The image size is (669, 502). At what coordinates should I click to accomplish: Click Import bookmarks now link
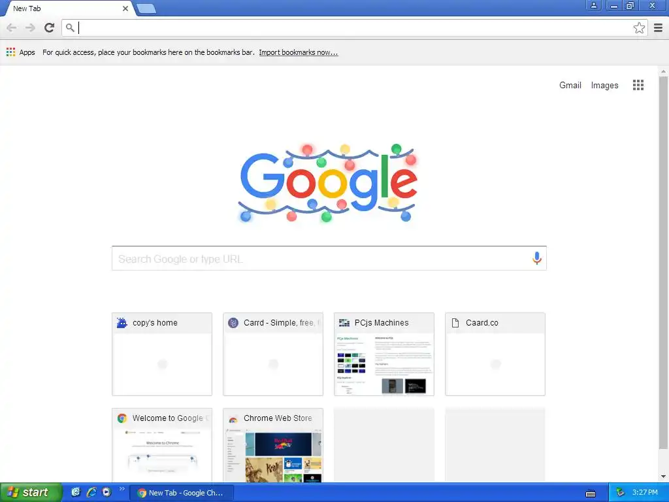click(x=298, y=52)
